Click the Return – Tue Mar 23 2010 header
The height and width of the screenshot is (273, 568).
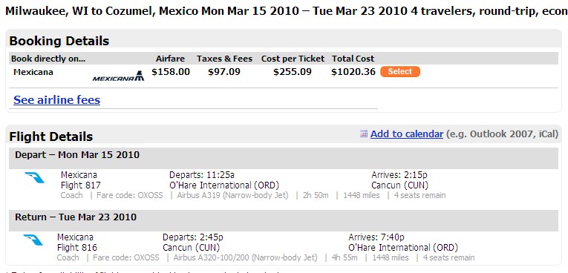point(76,217)
